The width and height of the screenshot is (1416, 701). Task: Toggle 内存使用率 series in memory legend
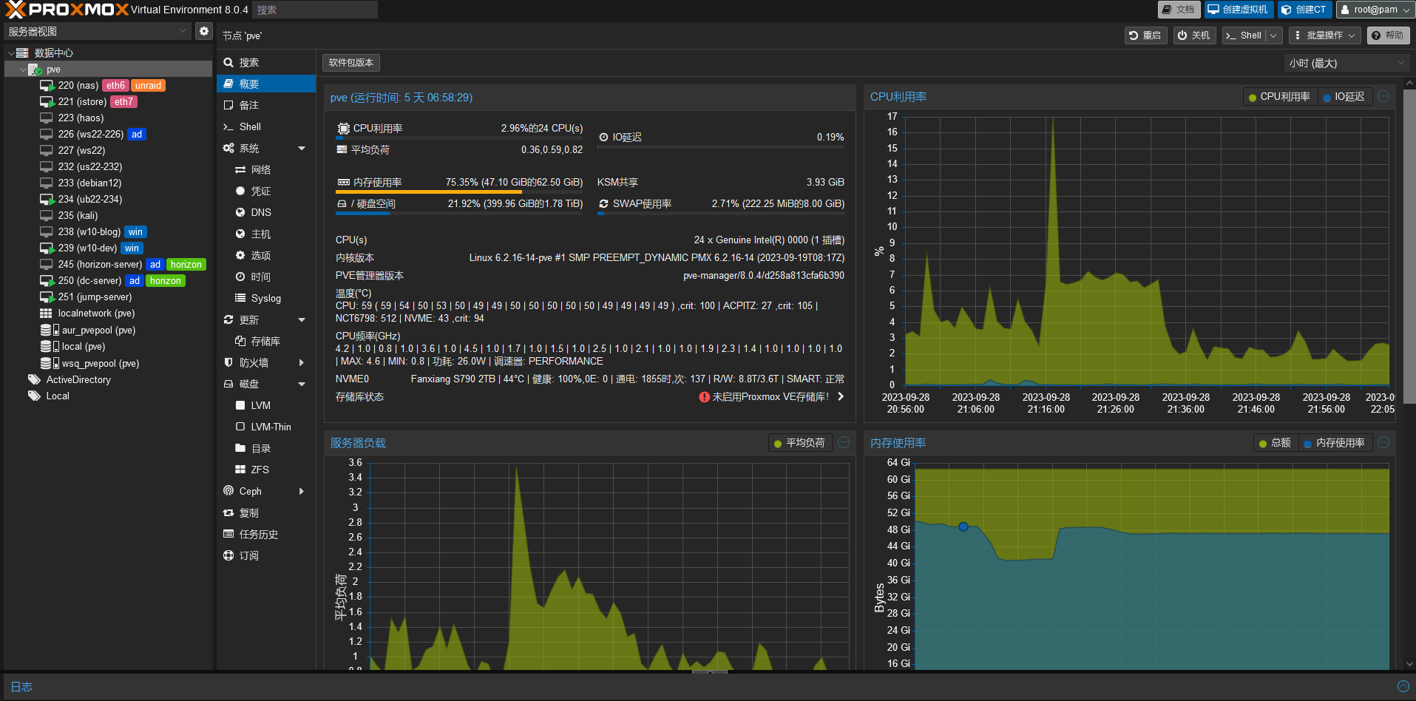(1335, 443)
